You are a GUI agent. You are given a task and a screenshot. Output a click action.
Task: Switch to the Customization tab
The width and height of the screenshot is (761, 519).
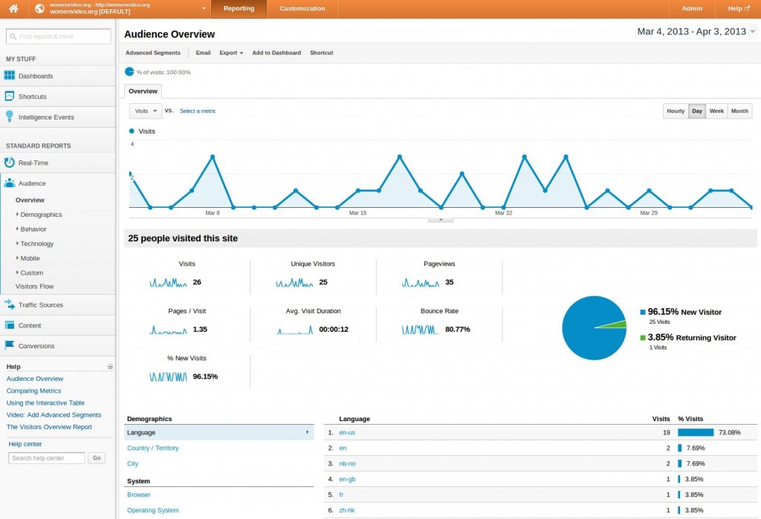pos(302,9)
